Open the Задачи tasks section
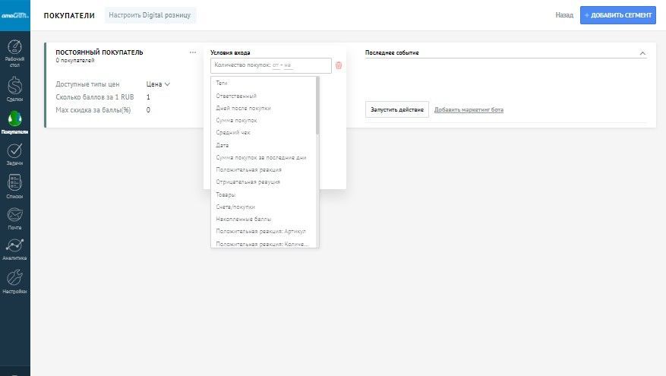666x376 pixels. 15,154
